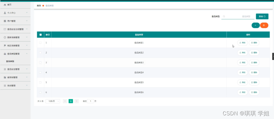Expand the 用户管理 chevron
274x119 pixels.
pos(27,21)
